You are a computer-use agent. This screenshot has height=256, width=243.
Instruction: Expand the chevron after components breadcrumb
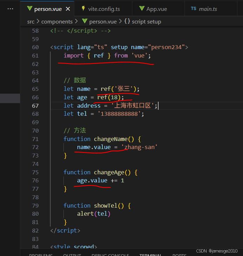(76, 21)
